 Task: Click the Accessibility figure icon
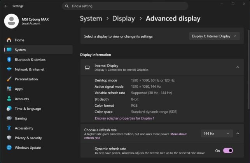click(x=9, y=128)
